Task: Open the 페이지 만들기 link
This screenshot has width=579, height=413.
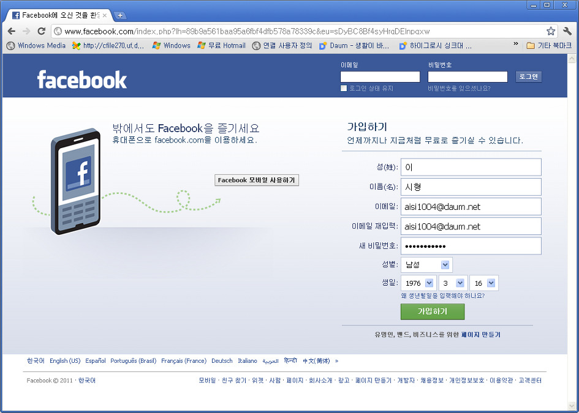Action: (481, 335)
